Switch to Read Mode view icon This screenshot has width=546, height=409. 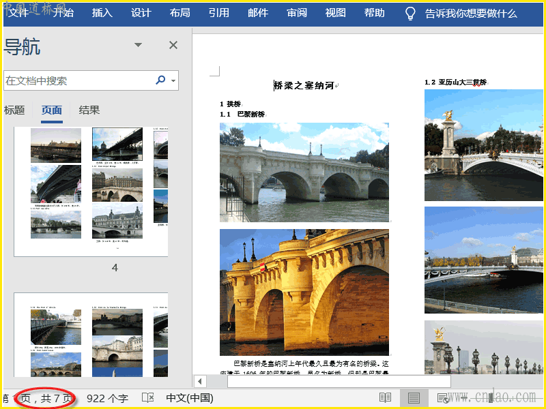coord(385,398)
